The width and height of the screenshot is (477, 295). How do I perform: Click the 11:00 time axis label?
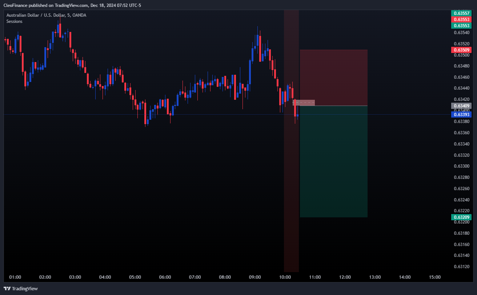click(315, 277)
